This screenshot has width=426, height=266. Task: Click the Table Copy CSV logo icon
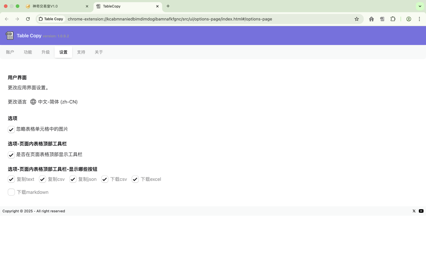[9, 35]
